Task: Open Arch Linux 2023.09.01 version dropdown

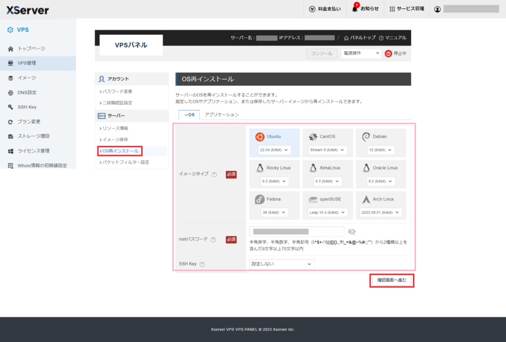Action: click(381, 213)
